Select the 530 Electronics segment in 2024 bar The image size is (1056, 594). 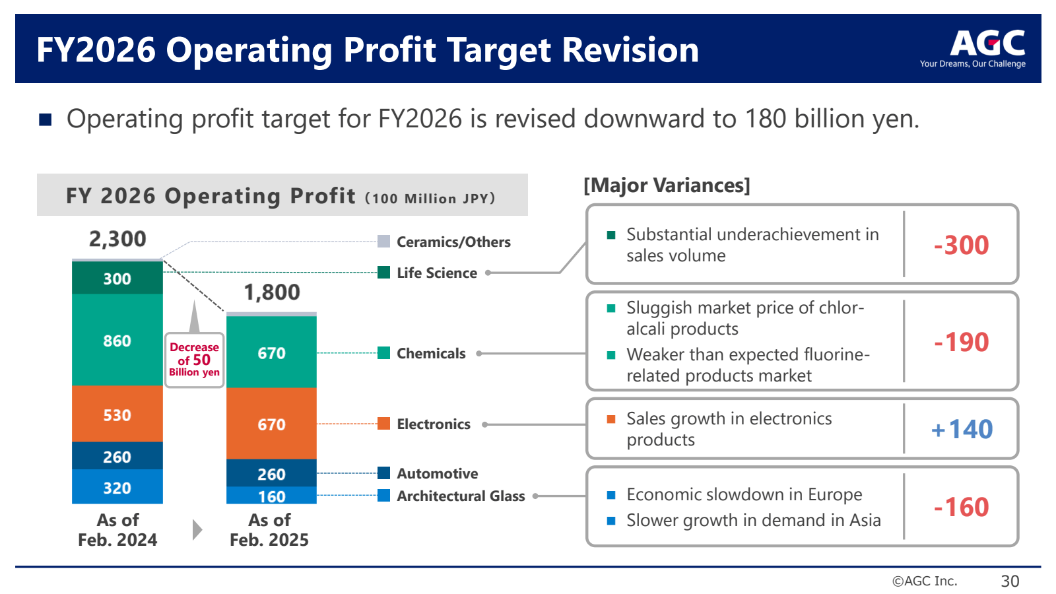coord(117,414)
